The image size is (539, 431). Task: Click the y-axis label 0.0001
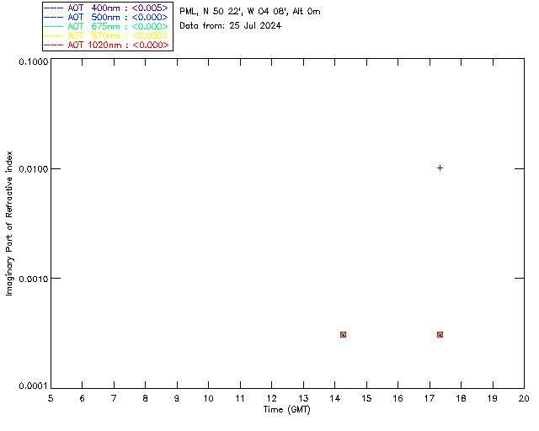point(34,386)
